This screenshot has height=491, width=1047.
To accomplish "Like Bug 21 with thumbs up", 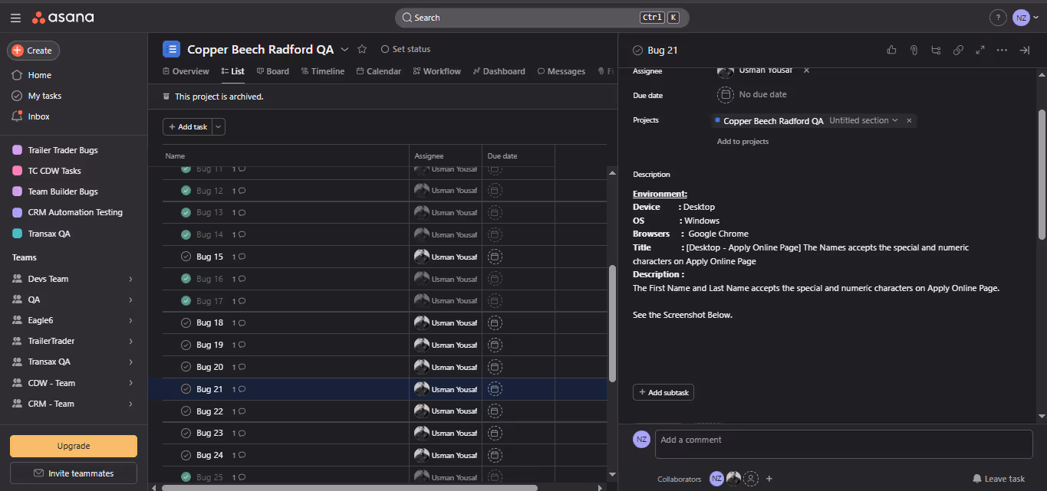I will [x=891, y=50].
